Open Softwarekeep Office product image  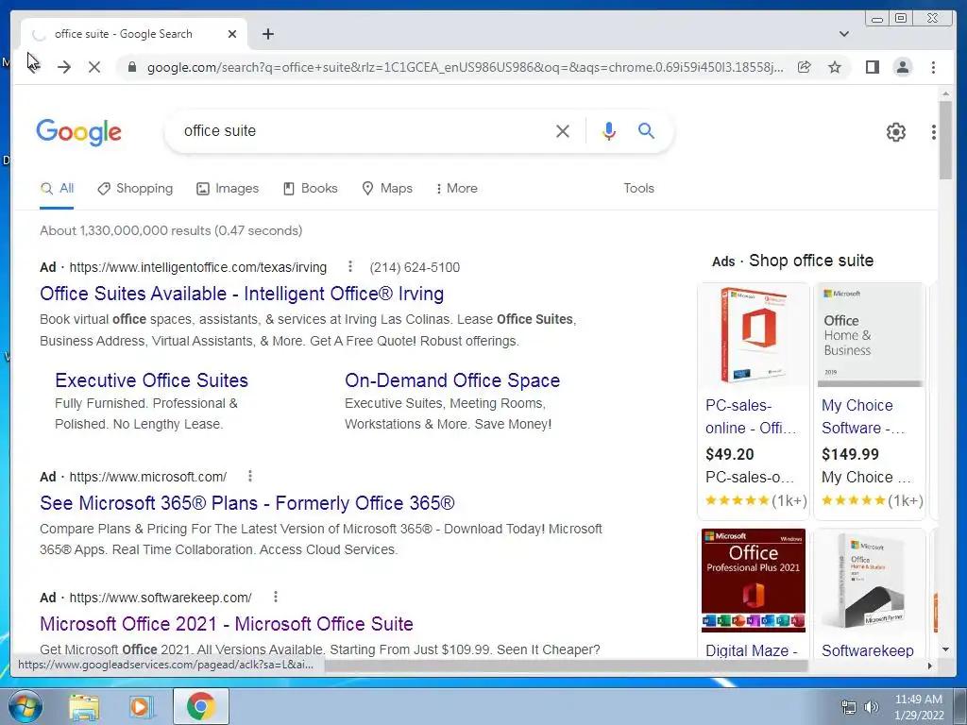(x=870, y=581)
